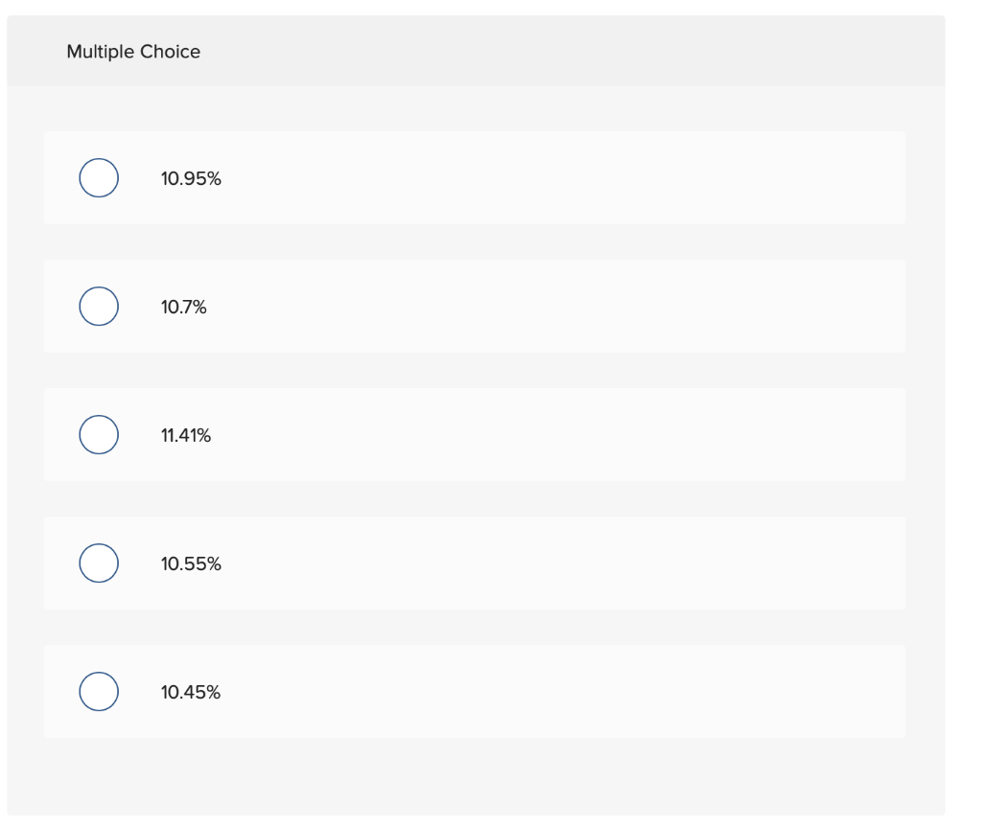Tick the 10.45% radio button
Image resolution: width=982 pixels, height=827 pixels.
[x=99, y=692]
